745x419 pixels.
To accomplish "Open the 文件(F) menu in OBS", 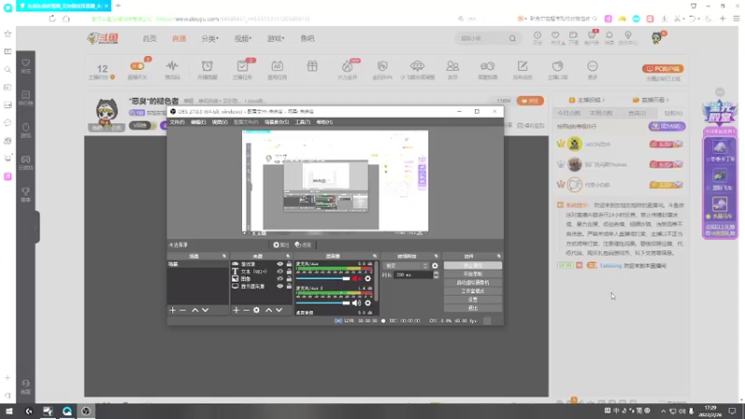I will (x=177, y=122).
